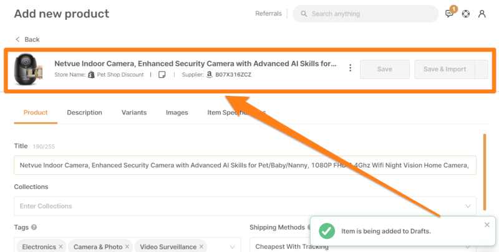
Task: Remove the Video Surveillance tag
Action: [201, 247]
